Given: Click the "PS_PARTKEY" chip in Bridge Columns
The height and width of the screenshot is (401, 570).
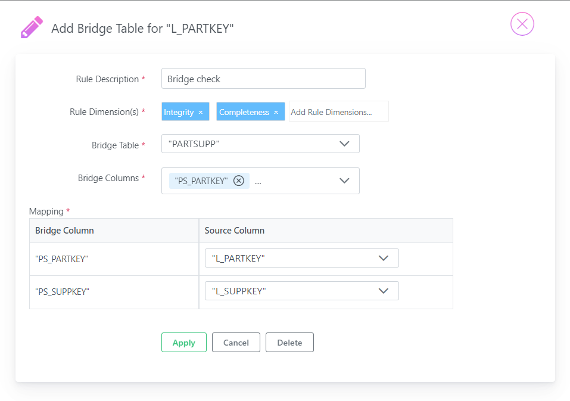Looking at the screenshot, I should (x=201, y=181).
